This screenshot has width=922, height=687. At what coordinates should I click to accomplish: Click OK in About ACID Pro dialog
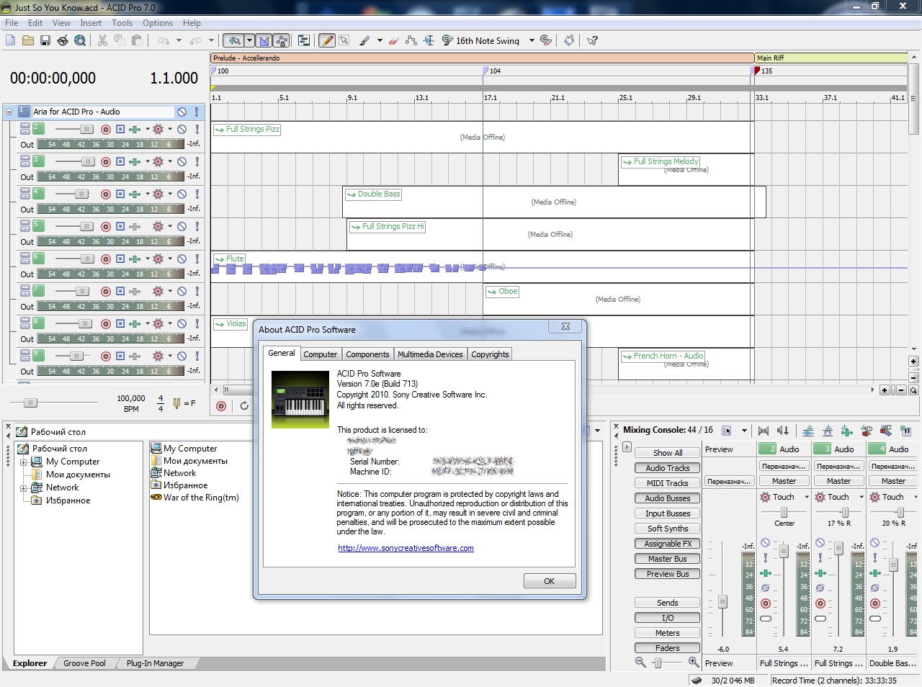[x=550, y=581]
